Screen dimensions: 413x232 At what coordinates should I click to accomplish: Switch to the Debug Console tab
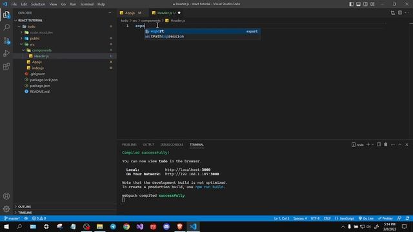(172, 144)
